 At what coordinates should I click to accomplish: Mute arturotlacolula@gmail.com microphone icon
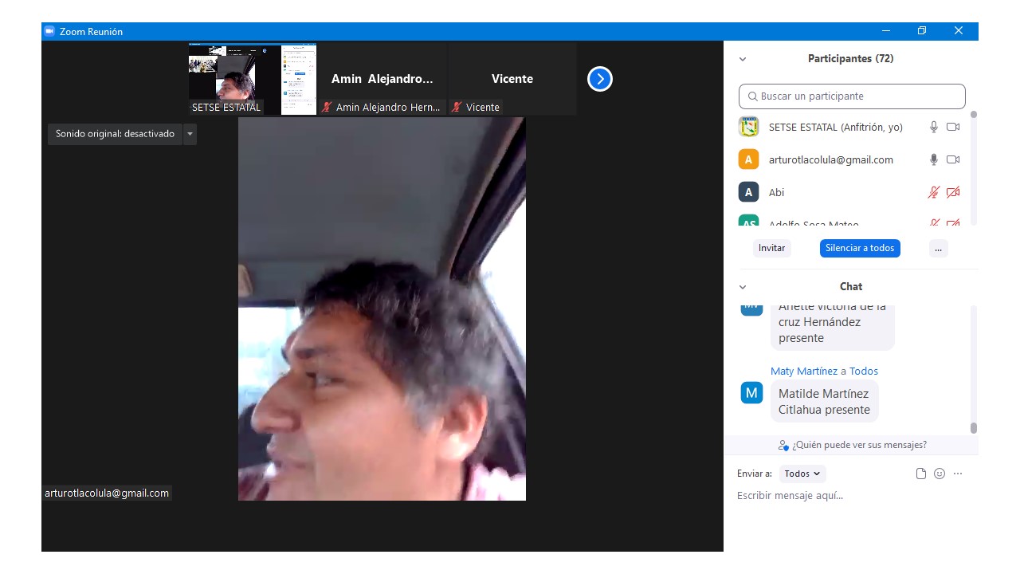coord(934,159)
